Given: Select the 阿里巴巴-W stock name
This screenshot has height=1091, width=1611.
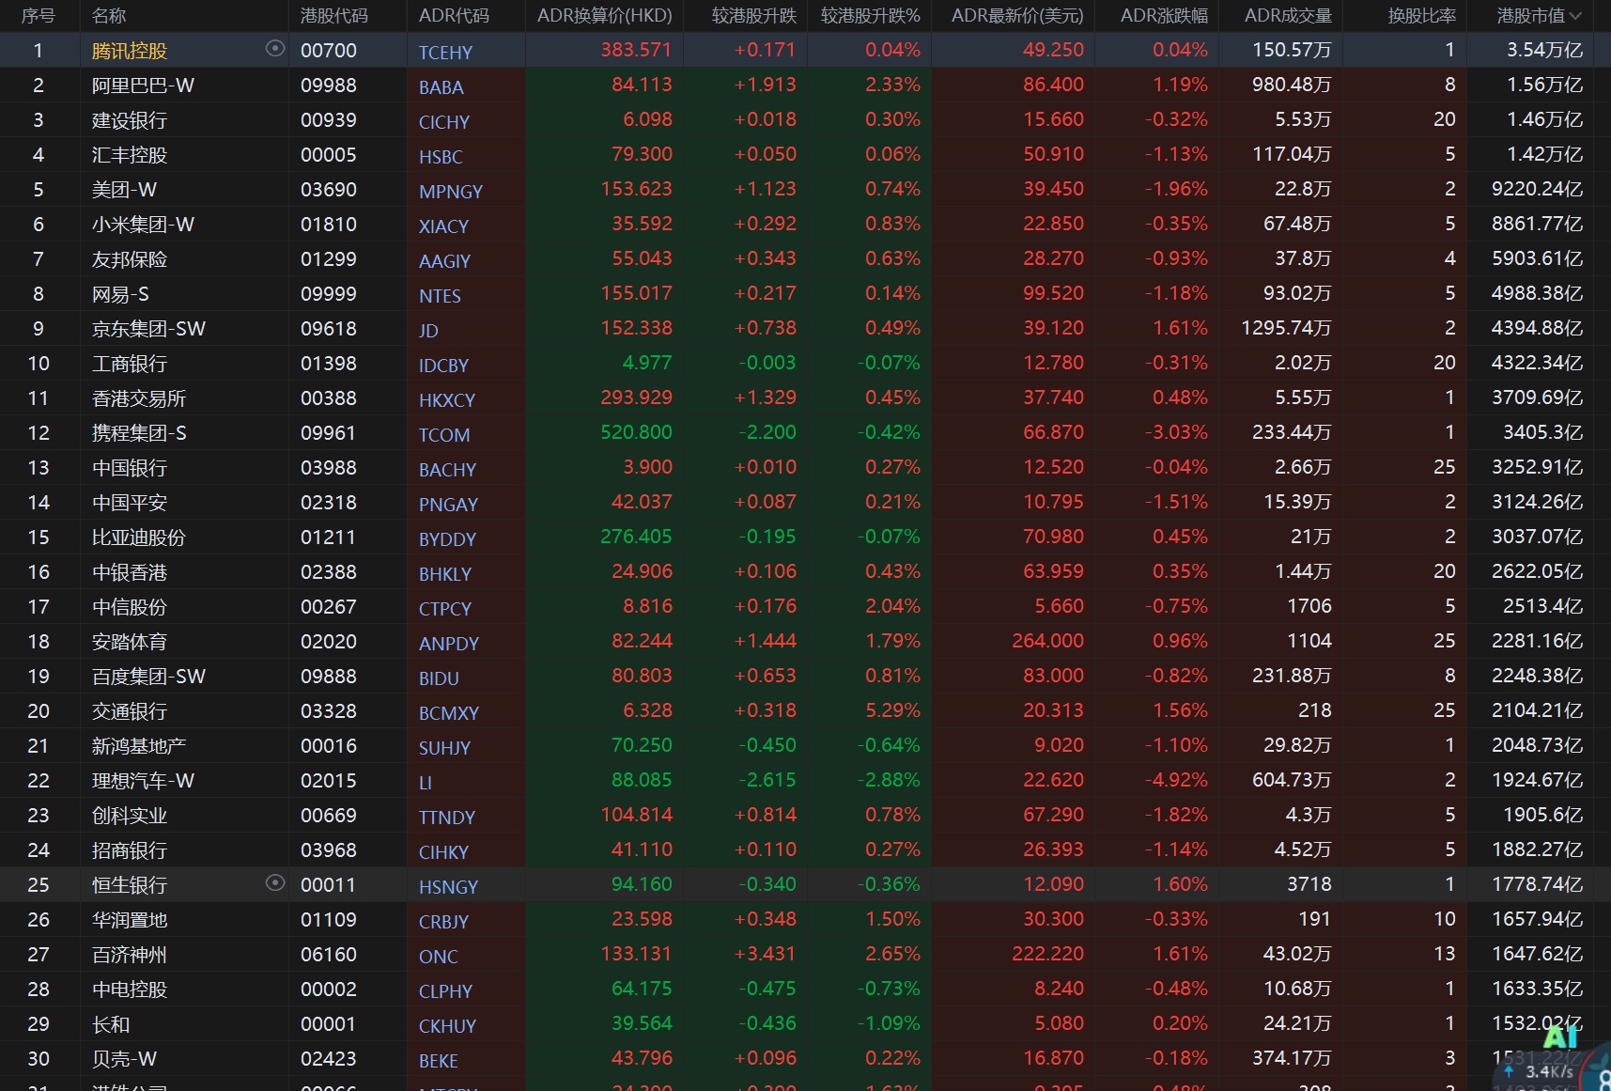Looking at the screenshot, I should pyautogui.click(x=143, y=86).
